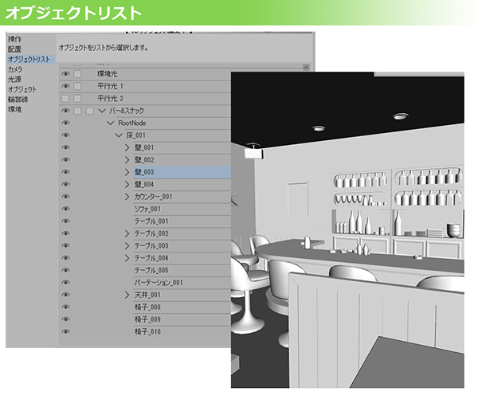The height and width of the screenshot is (407, 478).
Task: Expand the テーブル_004 node
Action: tap(127, 258)
